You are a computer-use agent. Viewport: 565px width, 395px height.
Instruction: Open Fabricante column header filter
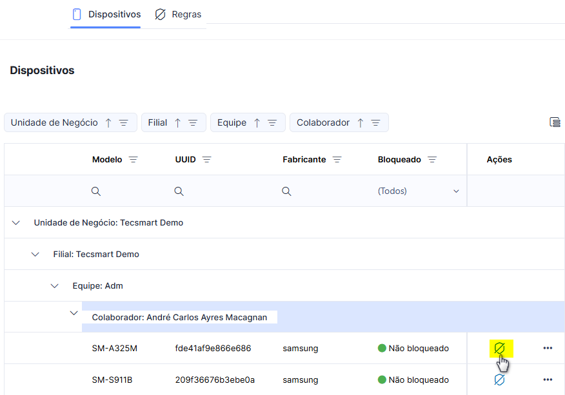pyautogui.click(x=337, y=160)
